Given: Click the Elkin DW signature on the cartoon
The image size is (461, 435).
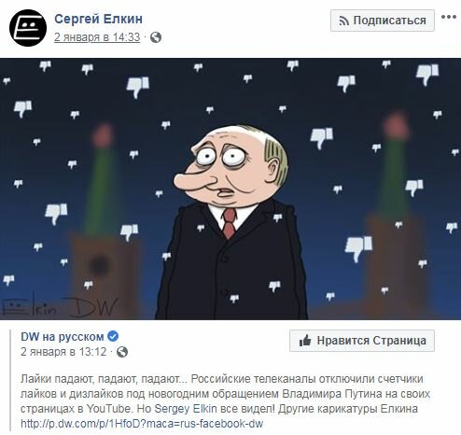Looking at the screenshot, I should click(60, 307).
